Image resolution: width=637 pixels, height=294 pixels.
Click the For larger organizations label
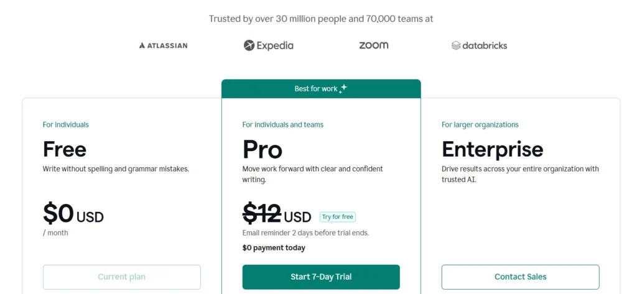pyautogui.click(x=480, y=125)
